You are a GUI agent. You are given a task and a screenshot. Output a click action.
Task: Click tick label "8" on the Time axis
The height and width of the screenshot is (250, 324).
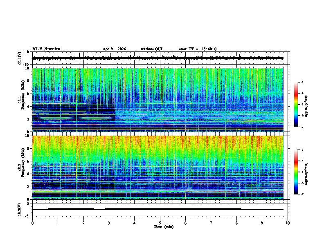click(x=236, y=223)
